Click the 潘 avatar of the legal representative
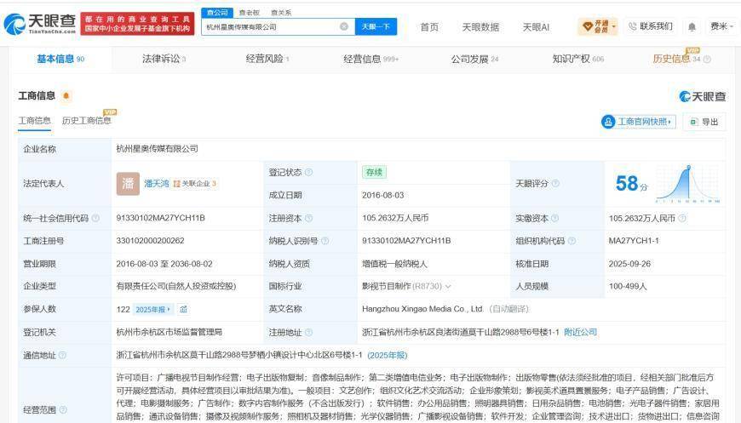This screenshot has height=423, width=741. pyautogui.click(x=128, y=184)
